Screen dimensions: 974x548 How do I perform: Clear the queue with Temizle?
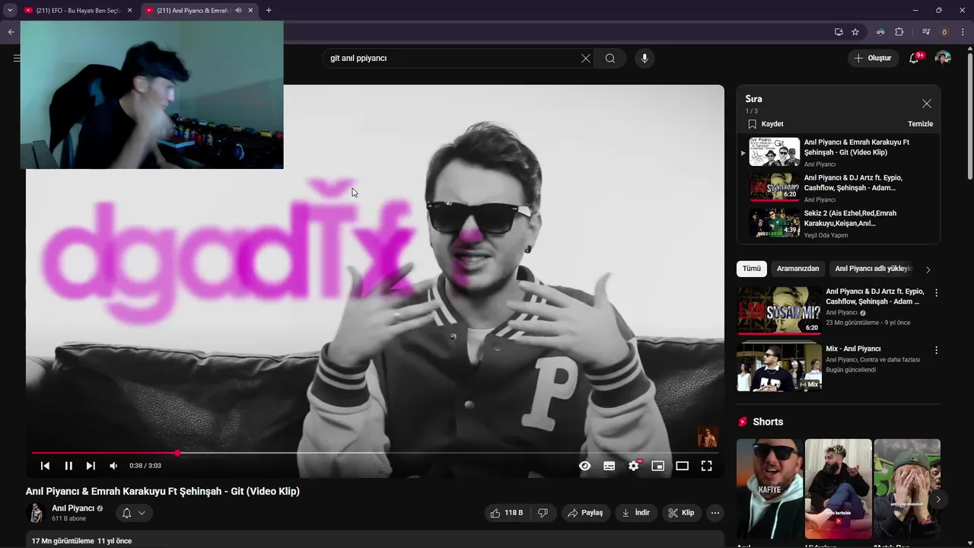point(920,124)
